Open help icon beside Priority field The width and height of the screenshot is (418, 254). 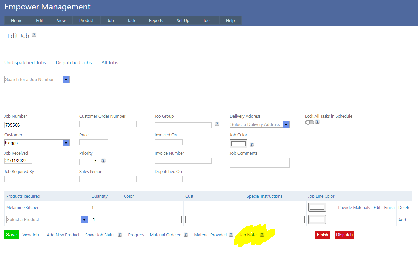pos(103,161)
